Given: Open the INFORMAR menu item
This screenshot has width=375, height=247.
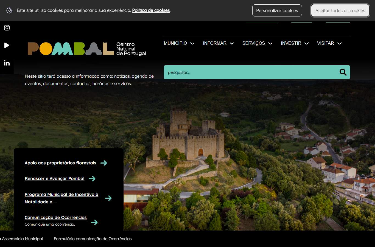Looking at the screenshot, I should click(215, 43).
